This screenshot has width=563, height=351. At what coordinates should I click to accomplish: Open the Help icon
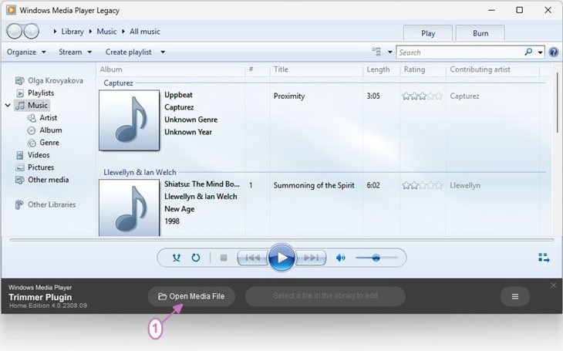click(x=554, y=52)
